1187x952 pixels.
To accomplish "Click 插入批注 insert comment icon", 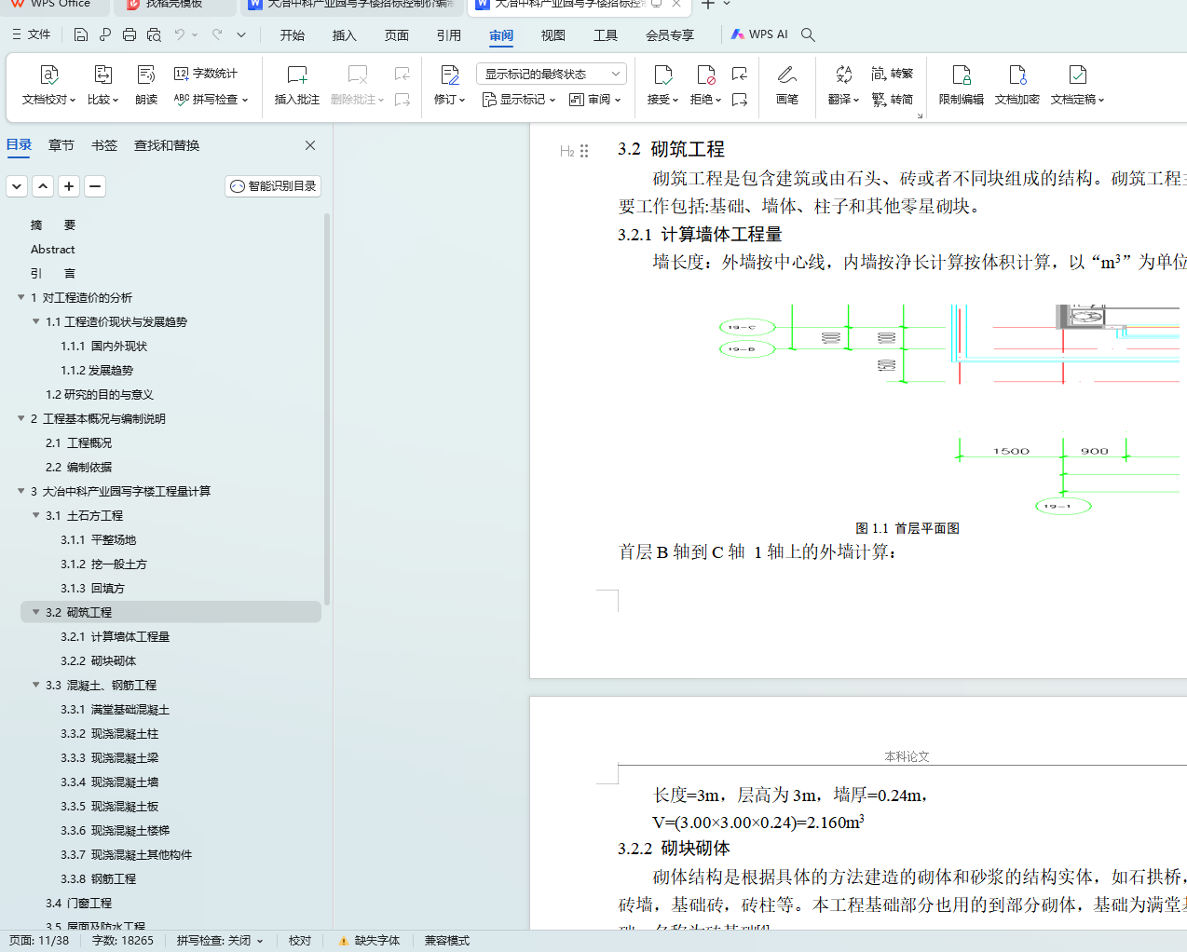I will click(x=297, y=85).
